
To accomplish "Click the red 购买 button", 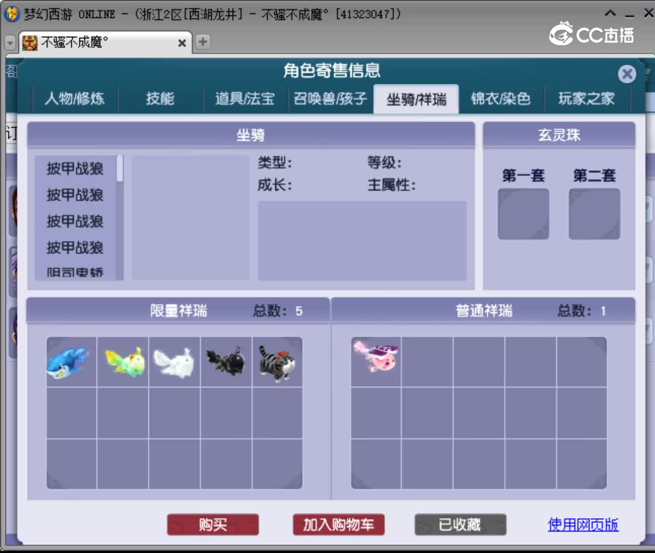I will tap(213, 525).
